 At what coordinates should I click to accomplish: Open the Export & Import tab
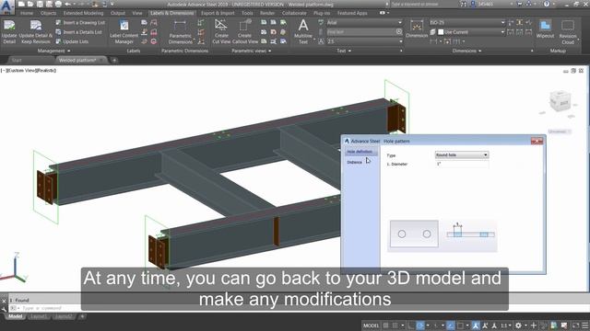218,13
